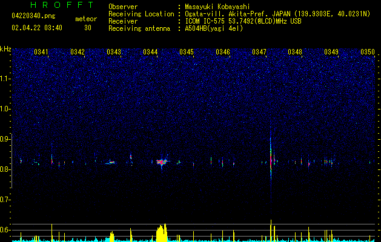Click the 0343 time marker

click(x=114, y=52)
